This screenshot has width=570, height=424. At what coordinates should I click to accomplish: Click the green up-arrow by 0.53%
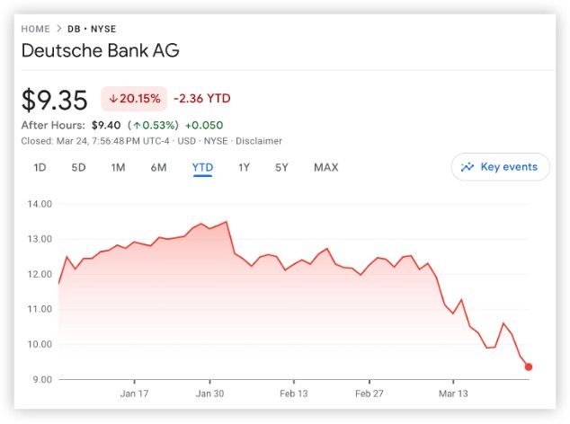[x=136, y=125]
